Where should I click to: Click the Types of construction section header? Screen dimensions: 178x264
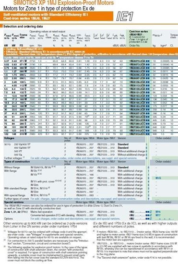(x=17, y=162)
